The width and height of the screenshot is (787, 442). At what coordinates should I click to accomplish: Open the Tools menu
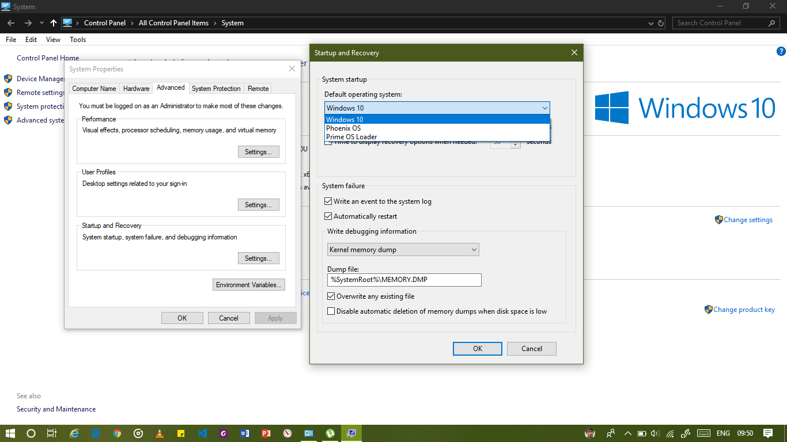click(78, 40)
